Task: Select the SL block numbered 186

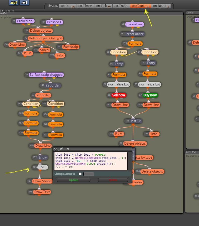Action: 43,167
